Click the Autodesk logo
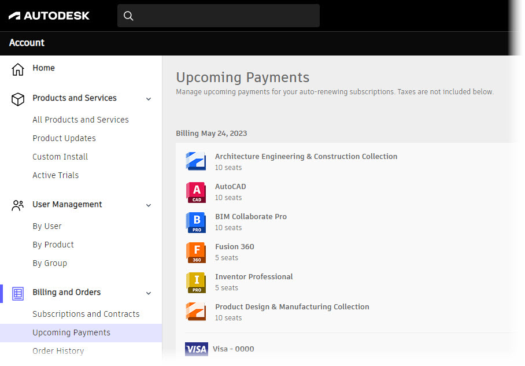525x366 pixels. coord(49,16)
